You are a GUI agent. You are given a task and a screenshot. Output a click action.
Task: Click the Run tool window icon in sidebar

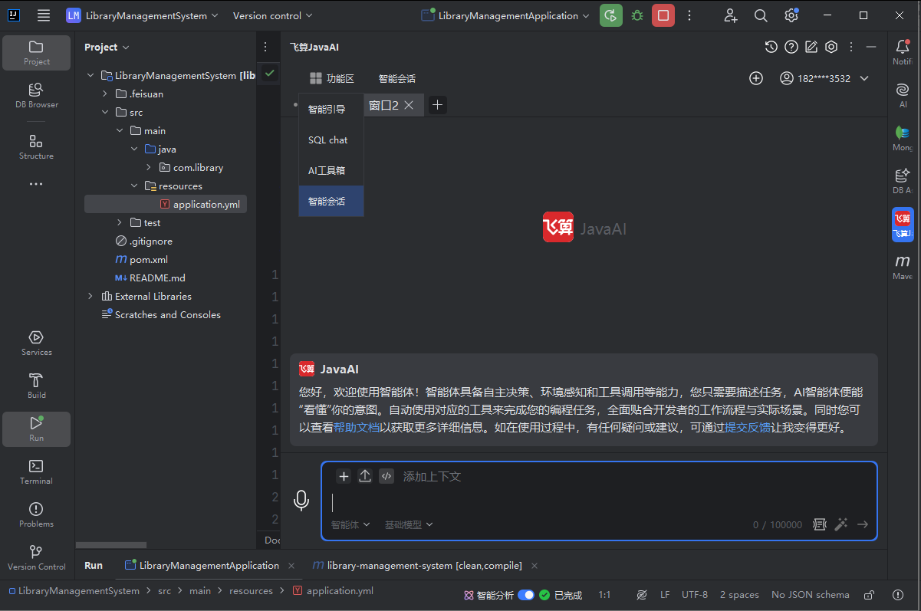coord(36,429)
